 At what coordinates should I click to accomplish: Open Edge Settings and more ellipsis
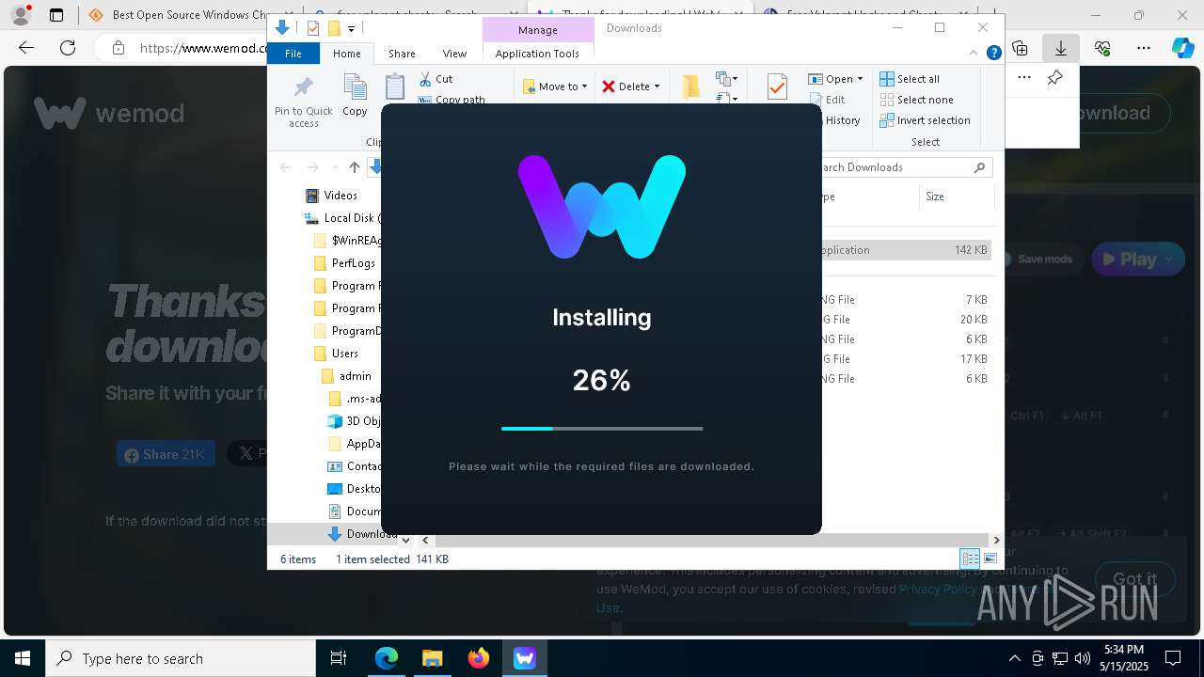[x=1144, y=48]
